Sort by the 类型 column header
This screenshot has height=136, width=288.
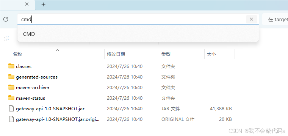pyautogui.click(x=166, y=54)
